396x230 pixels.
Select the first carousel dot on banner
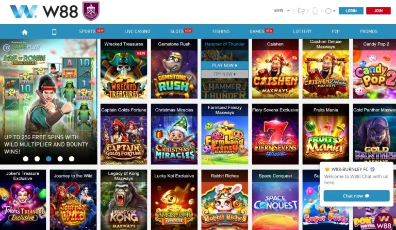25,159
